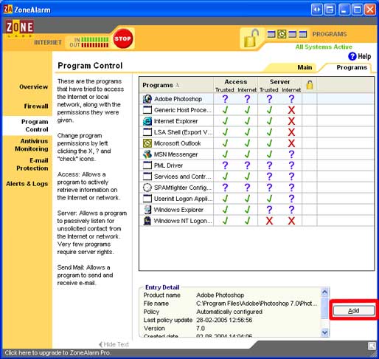Viewport: 379px width, 359px height.
Task: Click the Server column header
Action: point(279,82)
